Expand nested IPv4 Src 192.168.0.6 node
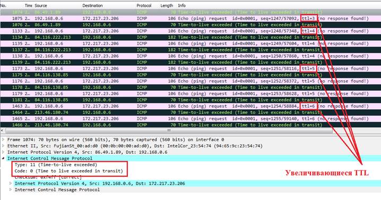Viewport: 381px width, 200px height. tap(11, 183)
